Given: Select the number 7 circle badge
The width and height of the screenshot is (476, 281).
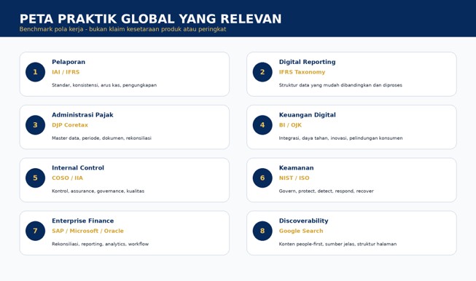Looking at the screenshot, I should coord(35,231).
